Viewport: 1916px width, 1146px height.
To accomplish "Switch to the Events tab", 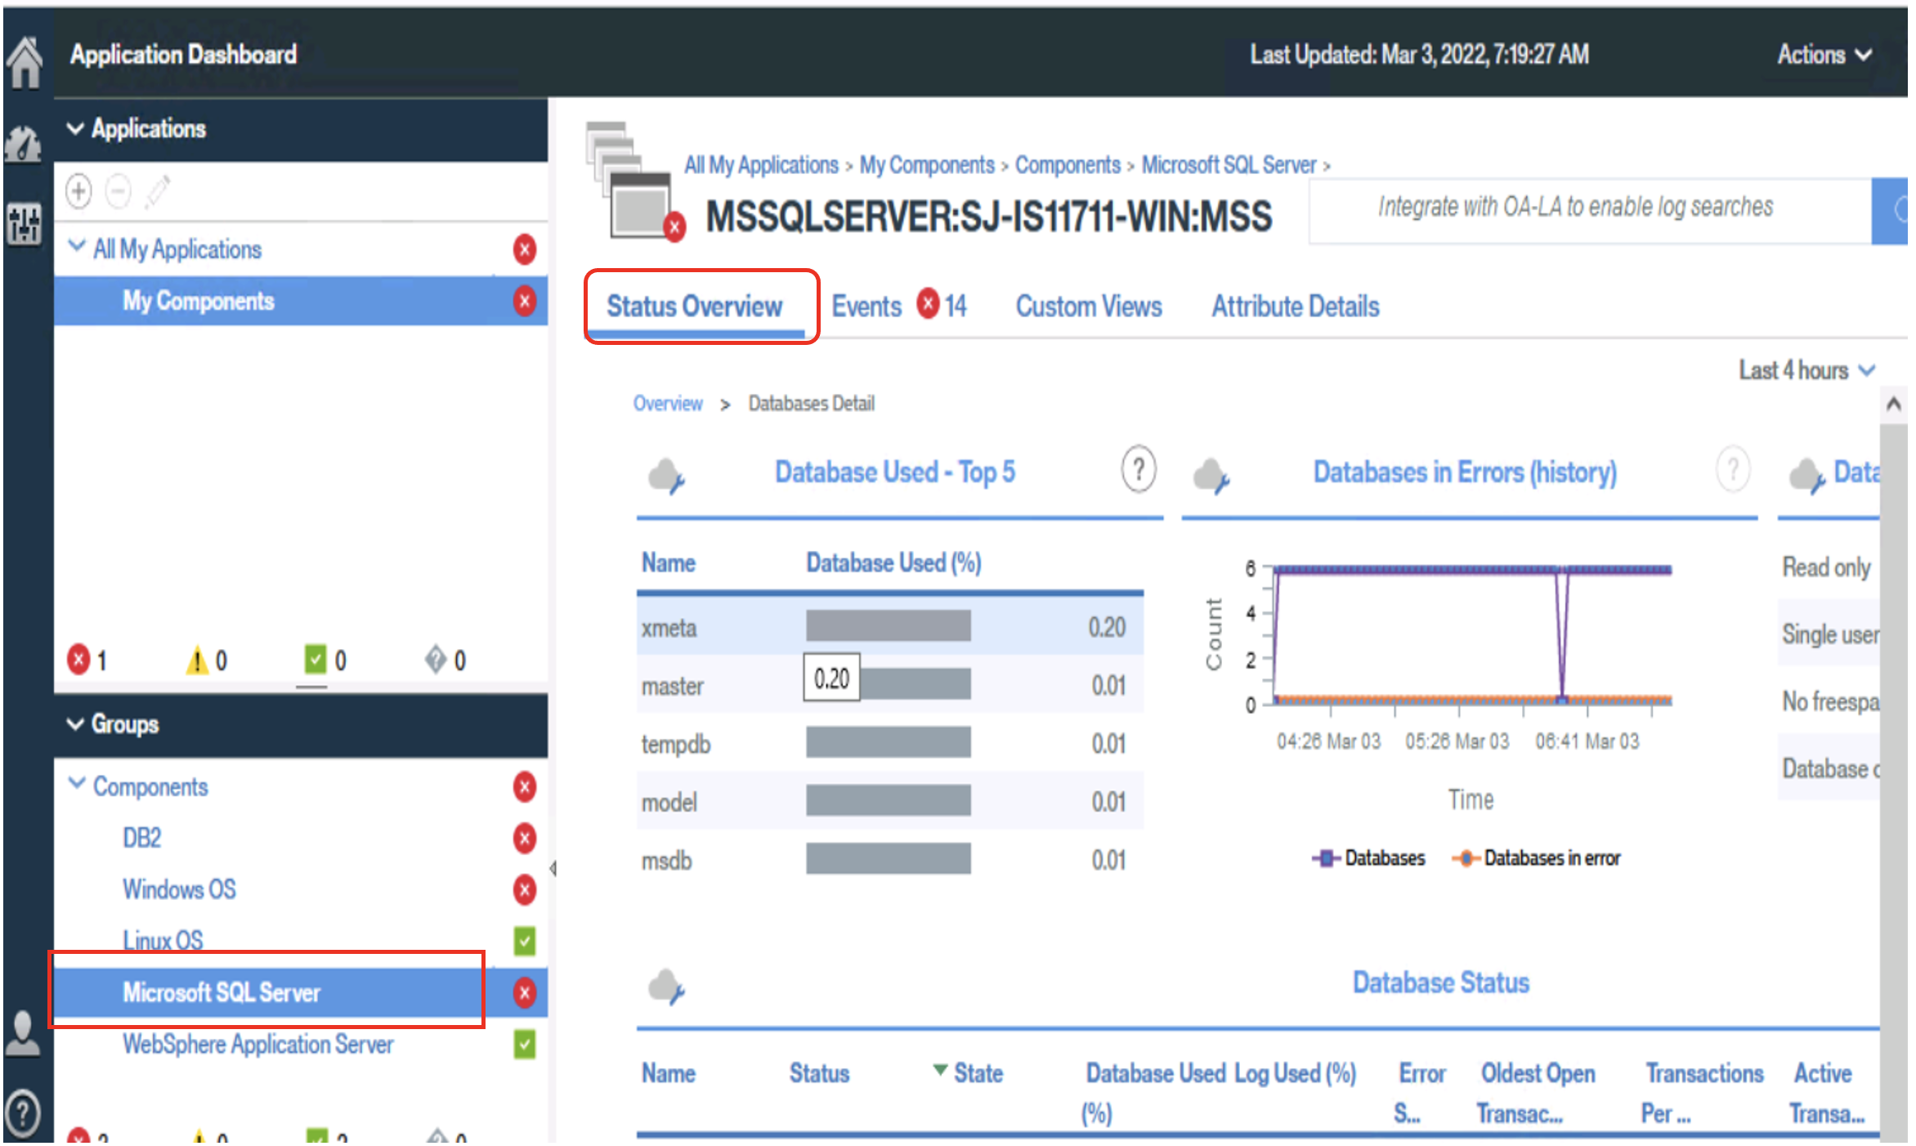I will point(866,307).
